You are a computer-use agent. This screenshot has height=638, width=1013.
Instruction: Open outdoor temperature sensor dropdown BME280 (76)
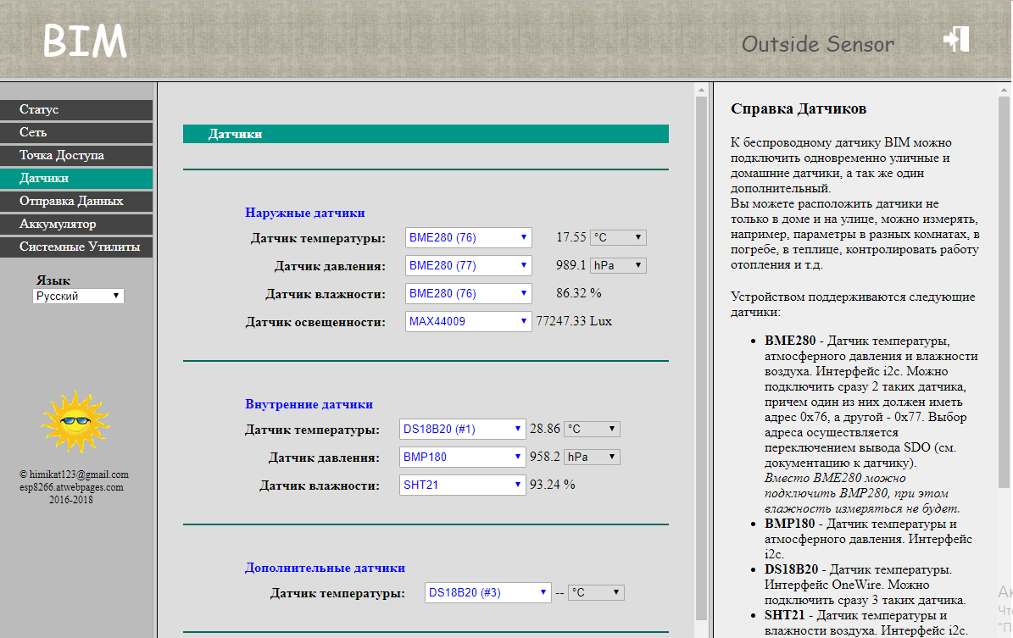(468, 238)
